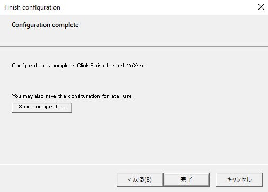This screenshot has height=192, width=268.
Task: Click the word VcXsrv in the message
Action: point(136,66)
